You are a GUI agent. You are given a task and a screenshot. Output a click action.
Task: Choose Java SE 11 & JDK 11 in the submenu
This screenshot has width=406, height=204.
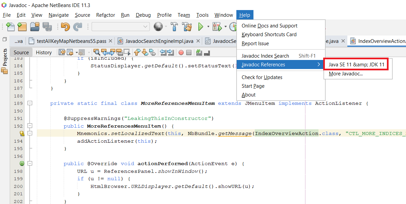click(356, 65)
